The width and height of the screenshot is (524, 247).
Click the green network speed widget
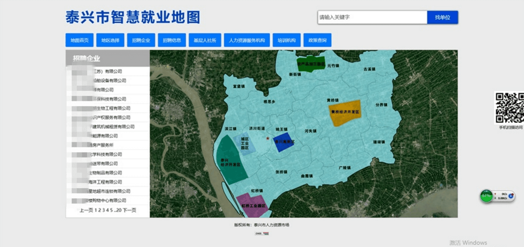486,196
